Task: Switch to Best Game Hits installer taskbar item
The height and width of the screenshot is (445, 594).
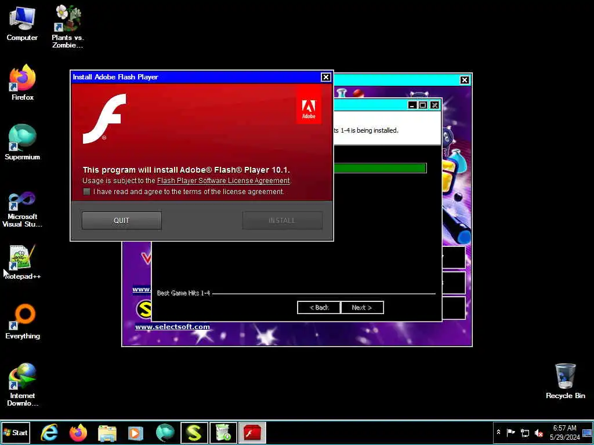Action: pyautogui.click(x=223, y=433)
